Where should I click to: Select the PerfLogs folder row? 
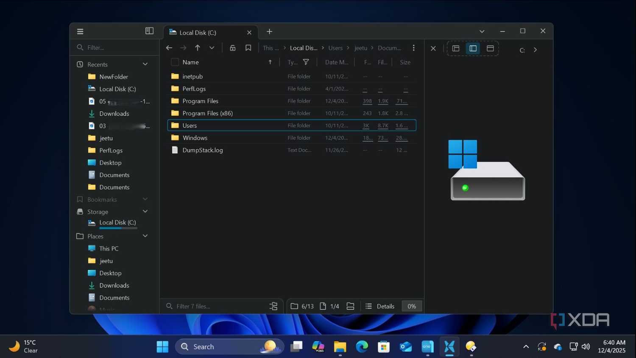(x=292, y=89)
